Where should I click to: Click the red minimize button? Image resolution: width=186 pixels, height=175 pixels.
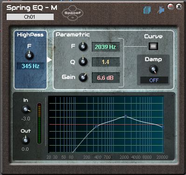(x=171, y=7)
